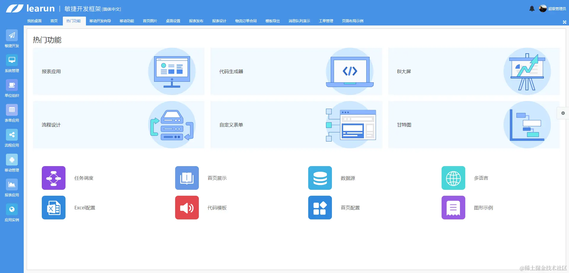The width and height of the screenshot is (569, 273).
Task: Open the BI大屏 chart board card
Action: [x=474, y=71]
